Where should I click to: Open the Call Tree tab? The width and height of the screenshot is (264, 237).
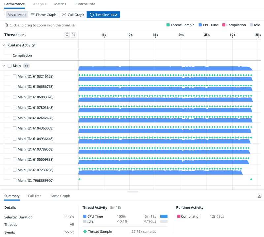35,196
